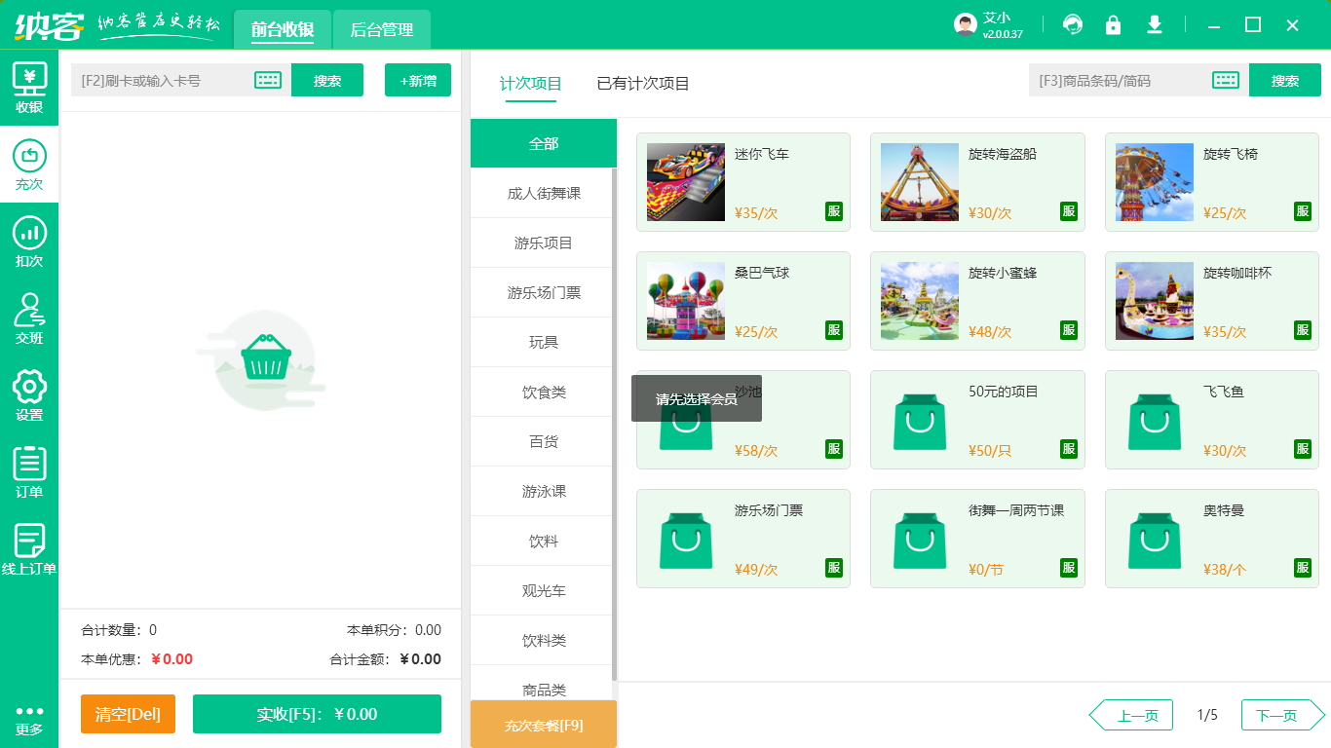Image resolution: width=1331 pixels, height=748 pixels.
Task: Click the ¥0/节 price text
Action: point(985,570)
